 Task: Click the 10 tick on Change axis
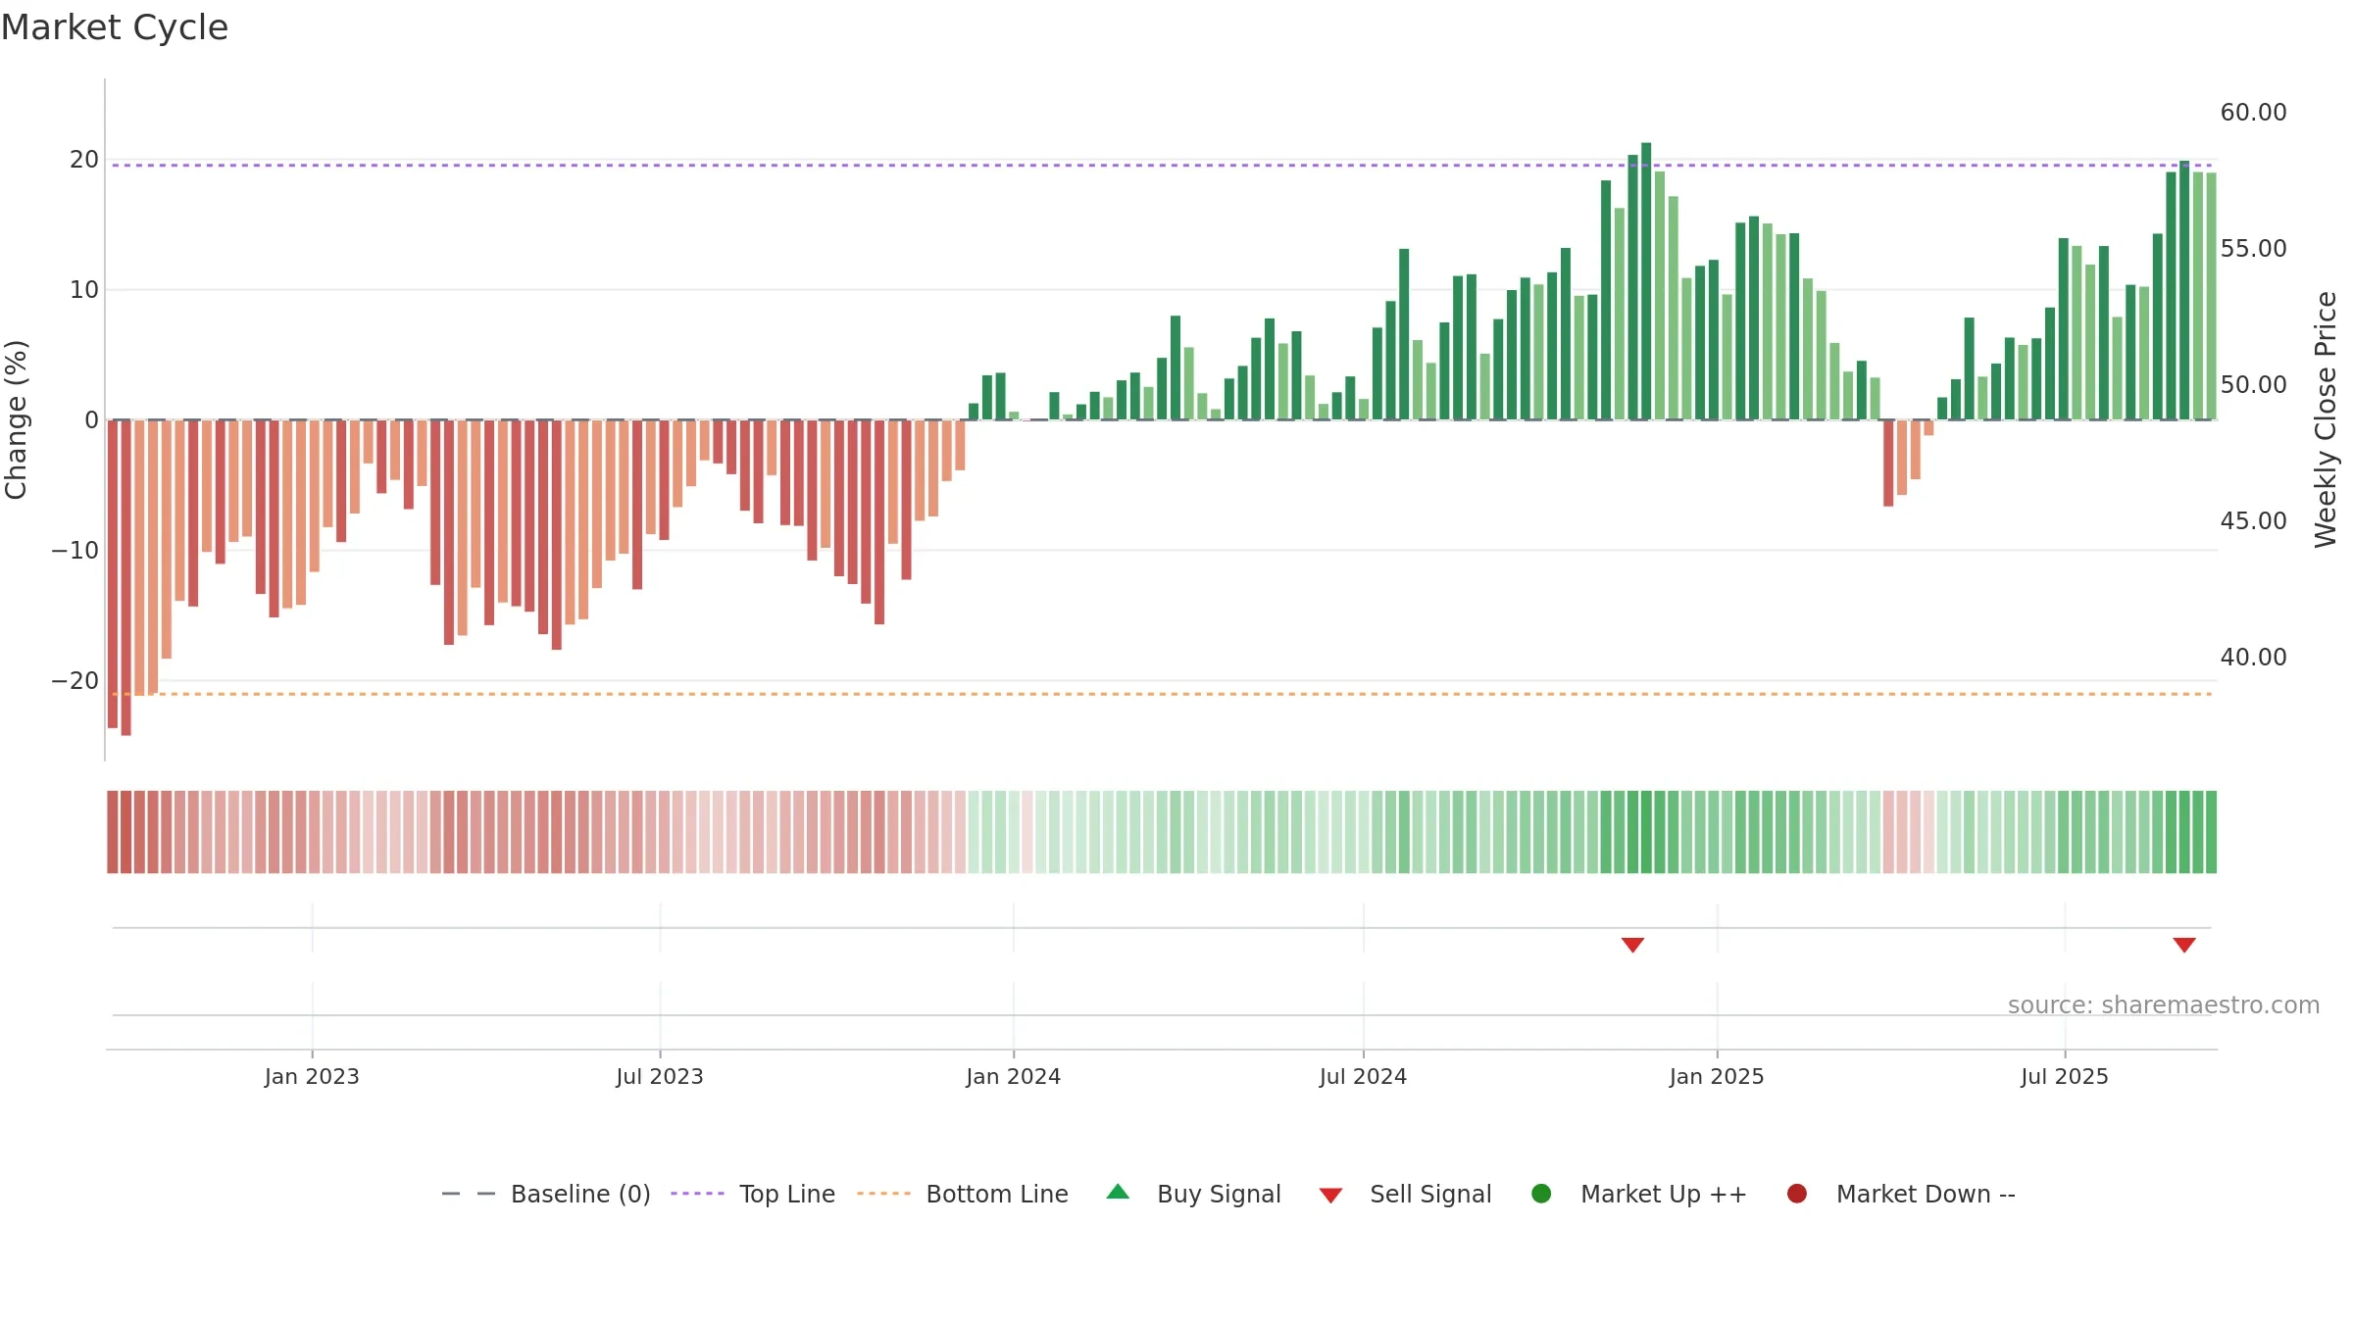tap(84, 290)
